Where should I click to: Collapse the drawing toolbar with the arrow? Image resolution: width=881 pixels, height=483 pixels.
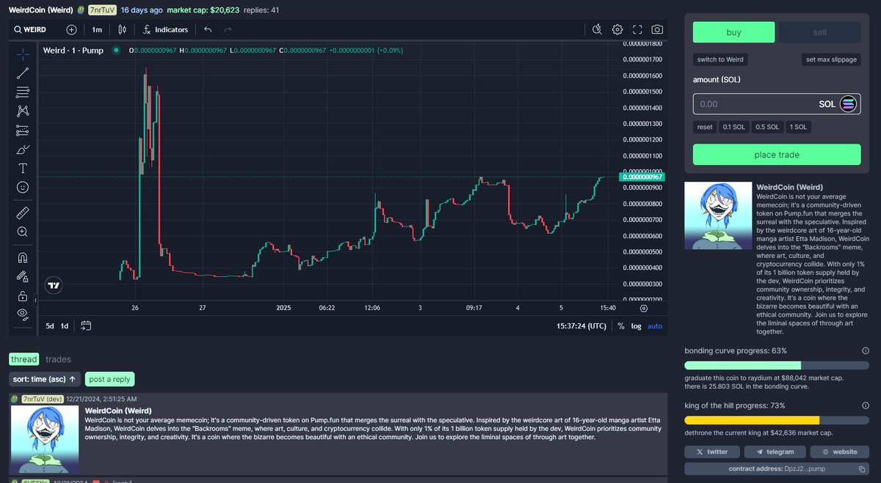coord(36,301)
